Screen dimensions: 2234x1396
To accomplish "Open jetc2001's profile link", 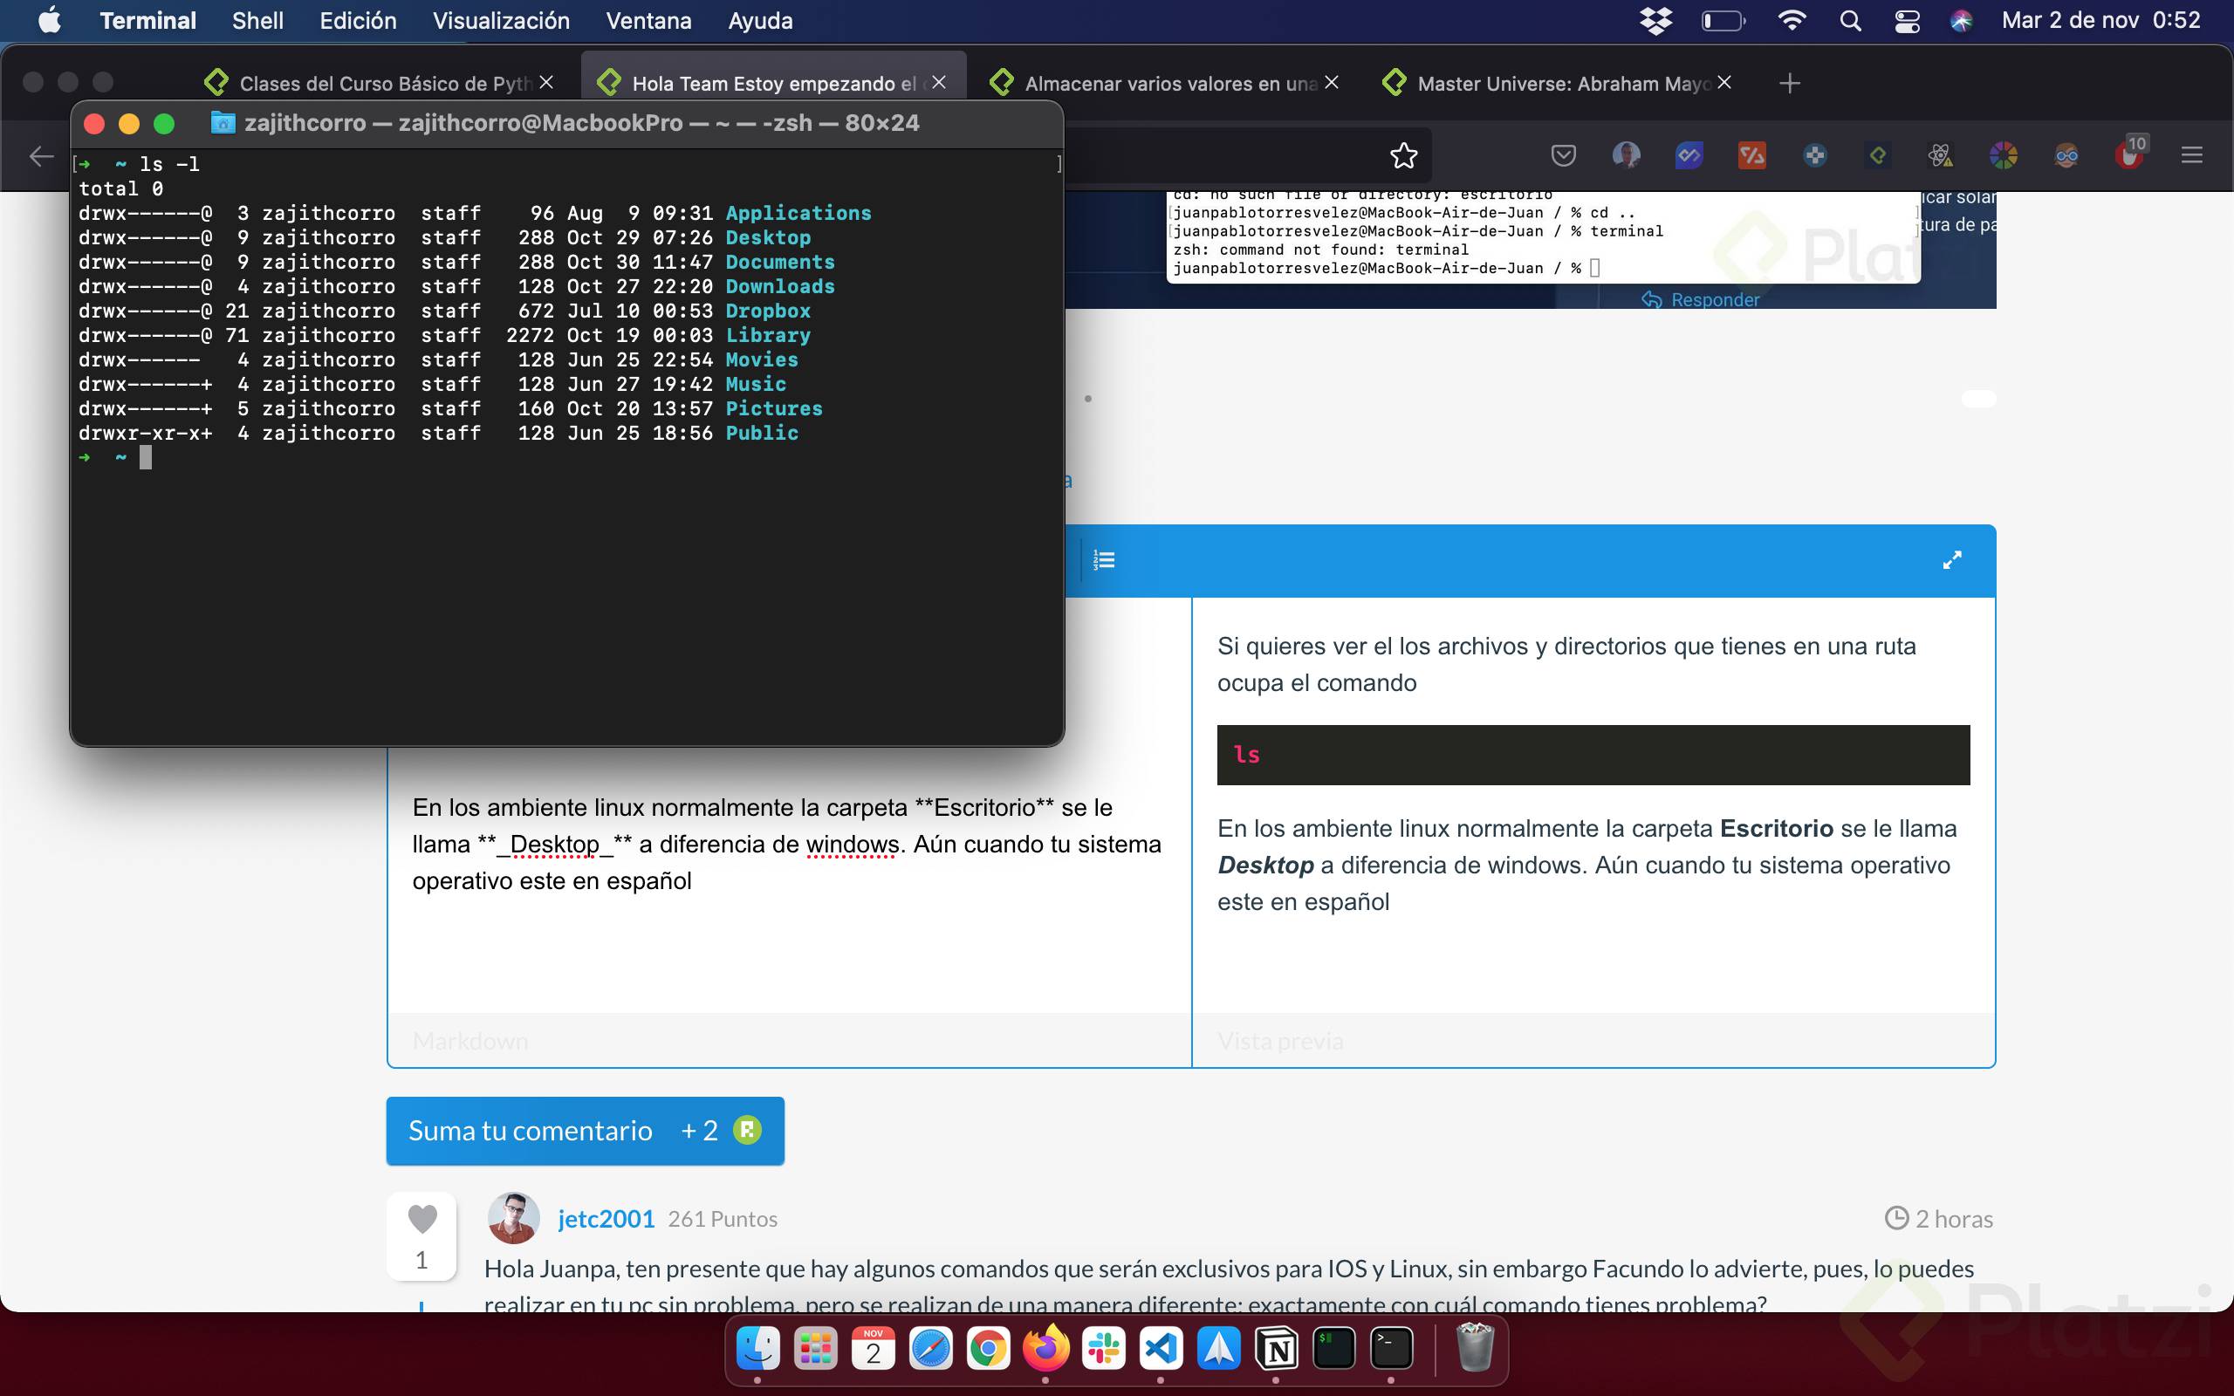I will pyautogui.click(x=606, y=1219).
